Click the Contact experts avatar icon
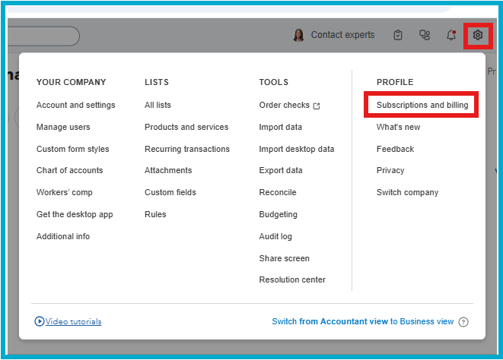Screen dimensions: 503x360 pyautogui.click(x=298, y=35)
